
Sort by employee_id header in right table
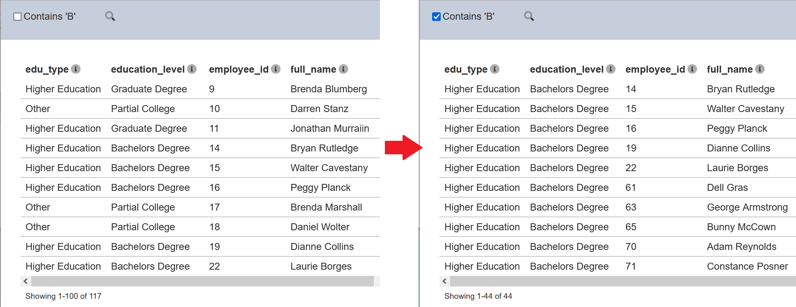tap(655, 69)
